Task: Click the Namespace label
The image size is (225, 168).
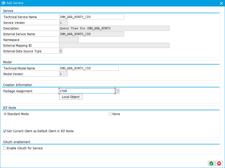Action: click(x=11, y=40)
